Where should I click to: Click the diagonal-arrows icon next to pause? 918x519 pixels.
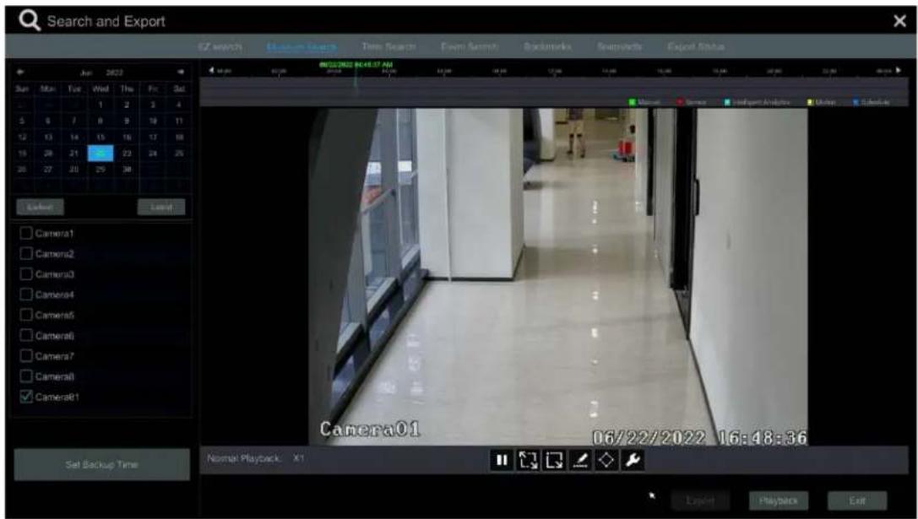point(528,461)
